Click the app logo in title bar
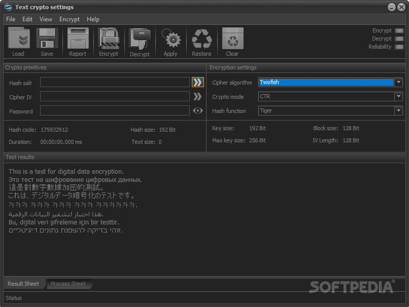 [8, 7]
